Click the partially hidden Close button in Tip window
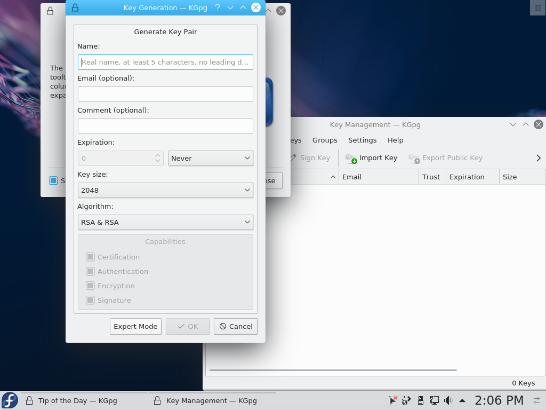 (274, 180)
